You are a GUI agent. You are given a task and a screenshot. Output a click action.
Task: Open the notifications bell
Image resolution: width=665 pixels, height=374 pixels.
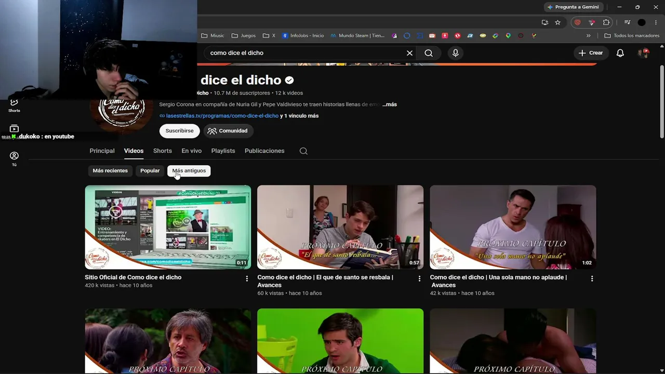pos(620,53)
